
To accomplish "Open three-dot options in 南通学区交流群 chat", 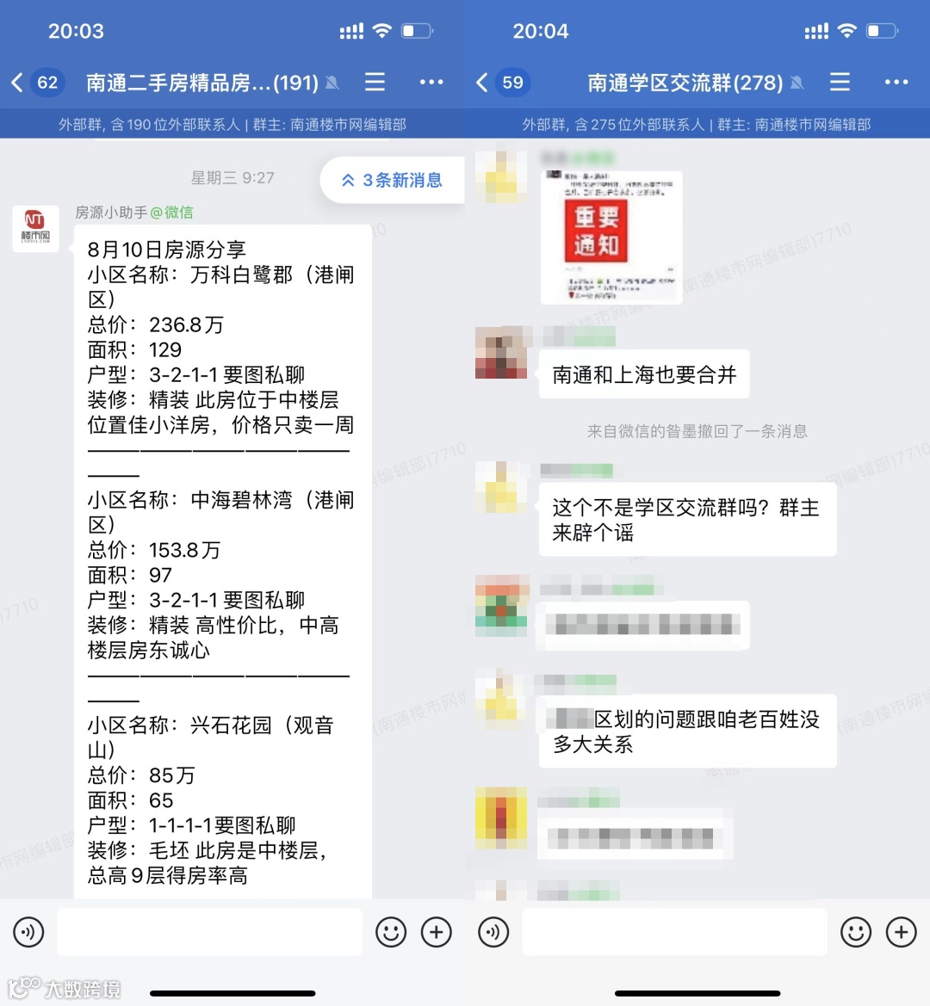I will (x=896, y=82).
